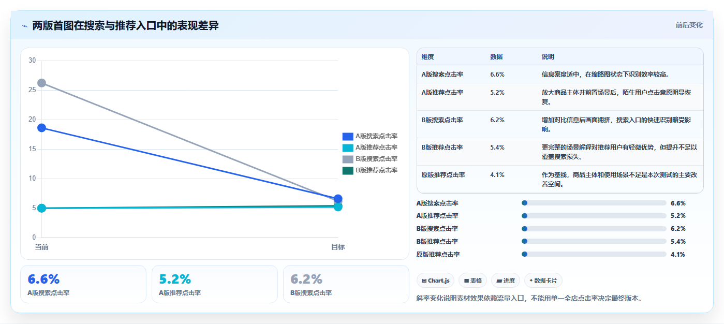Click the 当前 x-axis label
Viewport: 724px width, 324px height.
42,247
